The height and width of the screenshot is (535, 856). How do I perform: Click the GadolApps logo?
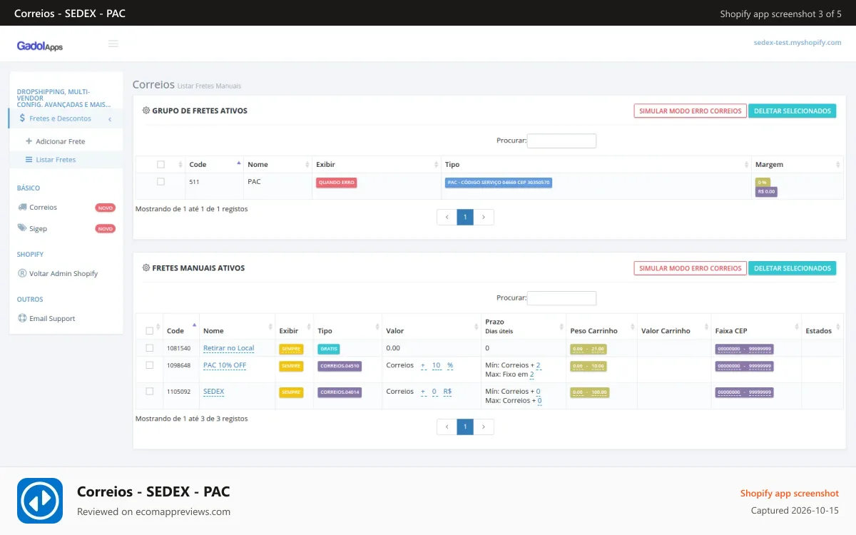point(40,46)
